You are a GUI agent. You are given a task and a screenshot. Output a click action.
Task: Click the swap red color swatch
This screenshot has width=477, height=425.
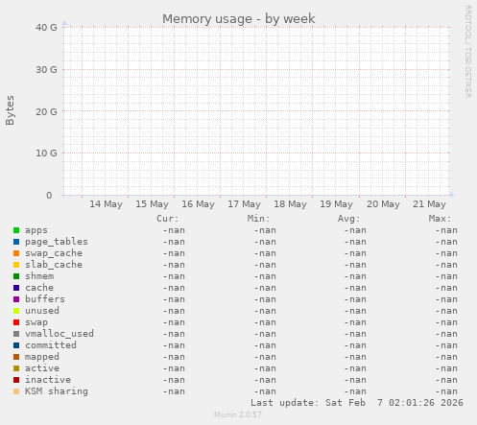(16, 322)
